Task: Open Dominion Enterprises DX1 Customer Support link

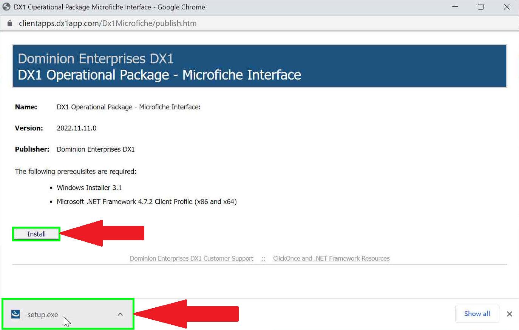Action: click(x=192, y=258)
